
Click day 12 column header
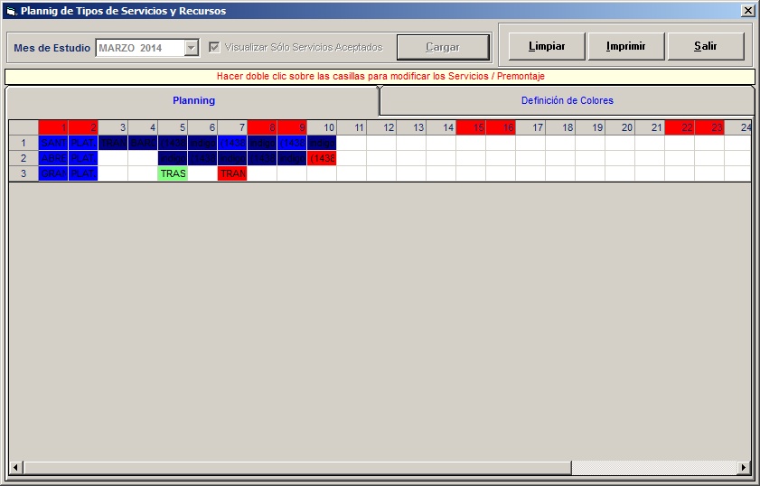pyautogui.click(x=381, y=127)
